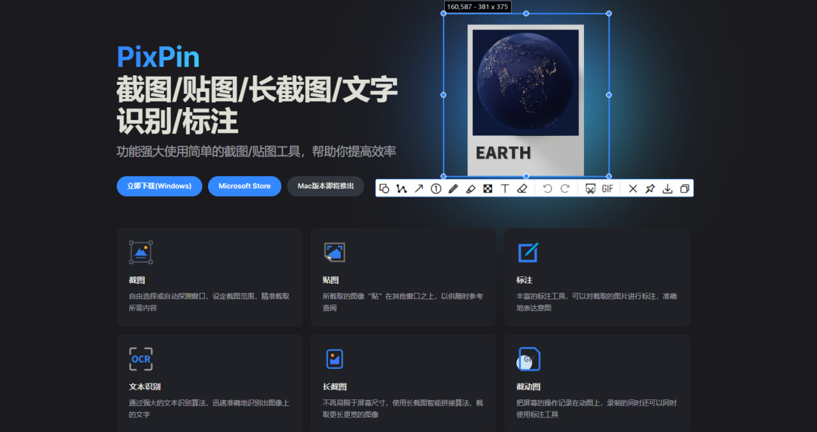Cancel the screenshot with X icon
The height and width of the screenshot is (432, 817).
coord(633,188)
